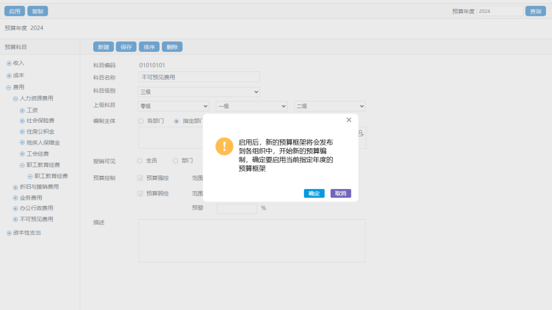Viewport: 552px width, 310px height.
Task: Expand the 资本性支出 node
Action: pos(9,233)
